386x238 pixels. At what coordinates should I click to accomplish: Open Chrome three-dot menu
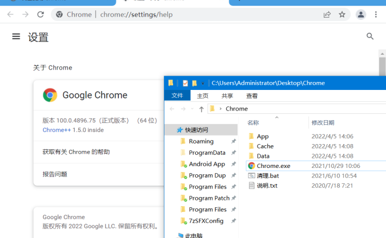click(376, 14)
